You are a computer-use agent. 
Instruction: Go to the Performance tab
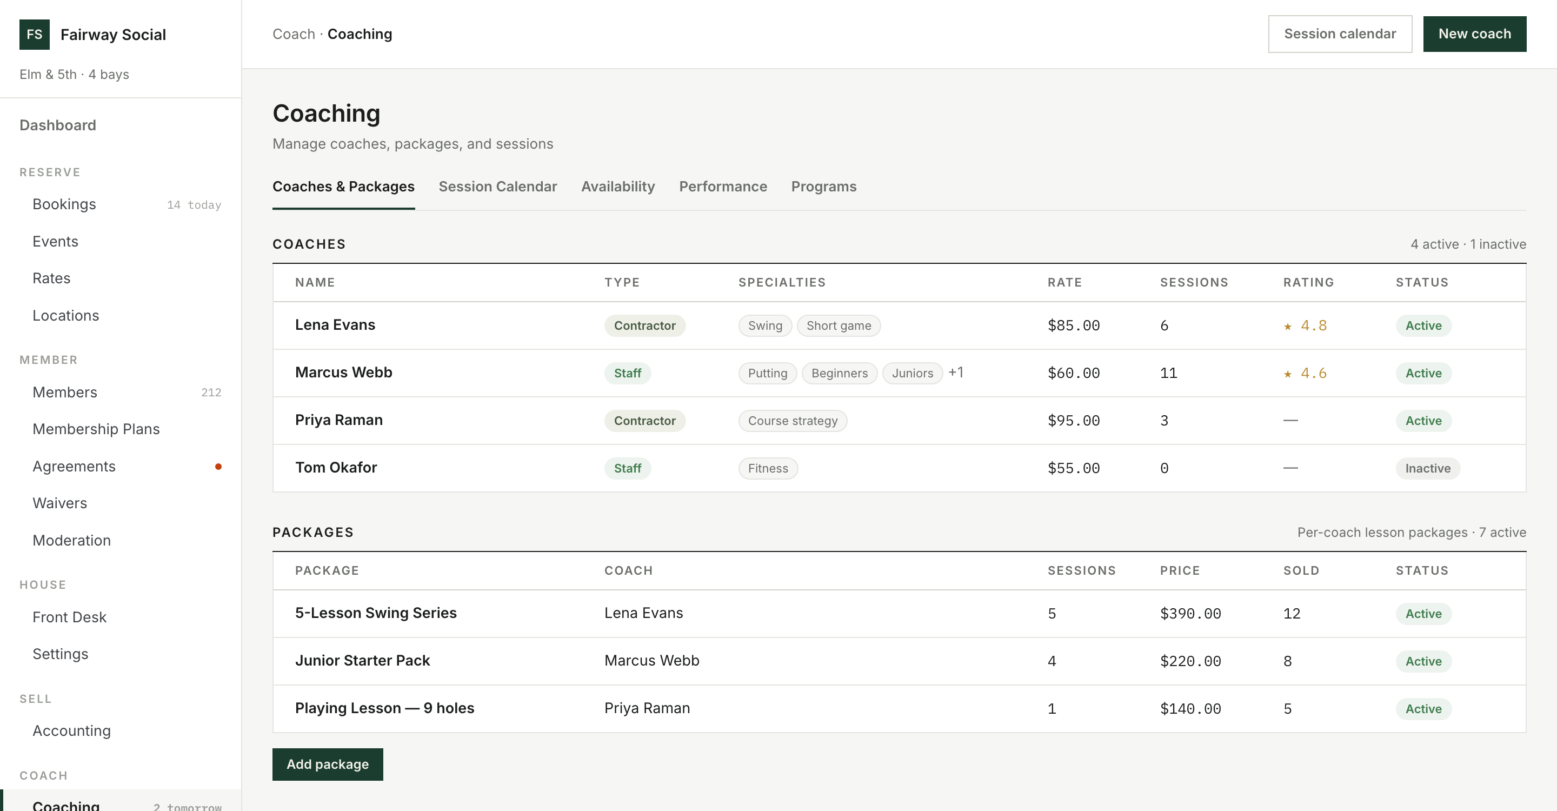[723, 187]
